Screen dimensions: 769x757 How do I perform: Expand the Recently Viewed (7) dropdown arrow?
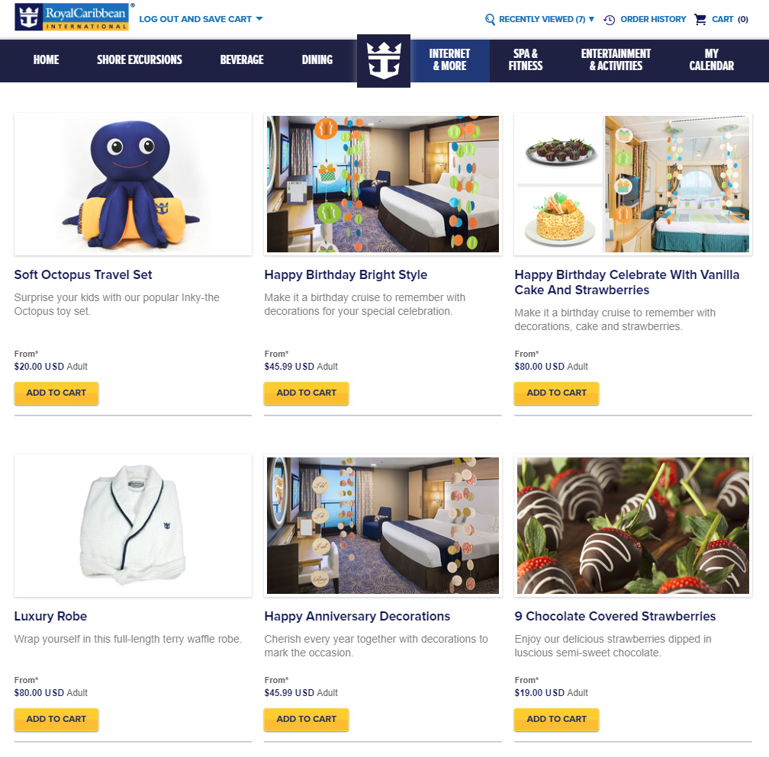click(591, 19)
